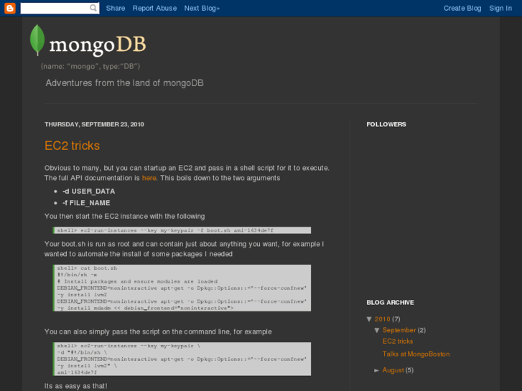Open the EC2 tricks post title
522x391 pixels.
click(73, 146)
